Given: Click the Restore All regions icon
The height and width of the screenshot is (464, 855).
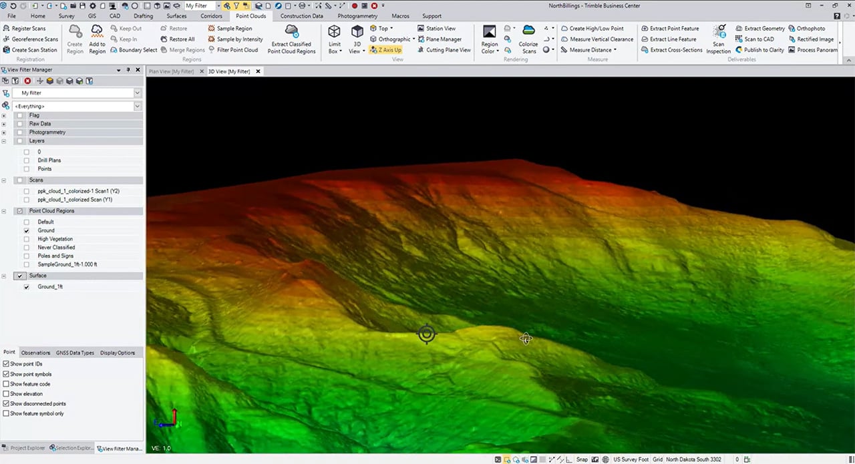Looking at the screenshot, I should point(164,39).
